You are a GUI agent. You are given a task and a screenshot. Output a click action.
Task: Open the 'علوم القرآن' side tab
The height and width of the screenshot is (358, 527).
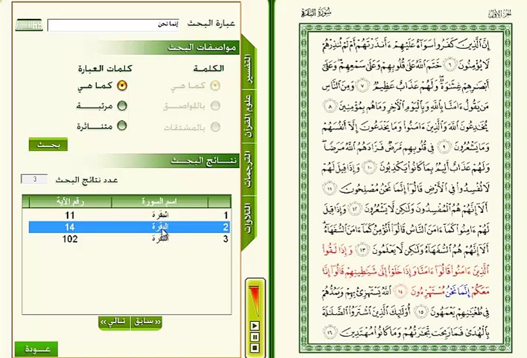(249, 116)
